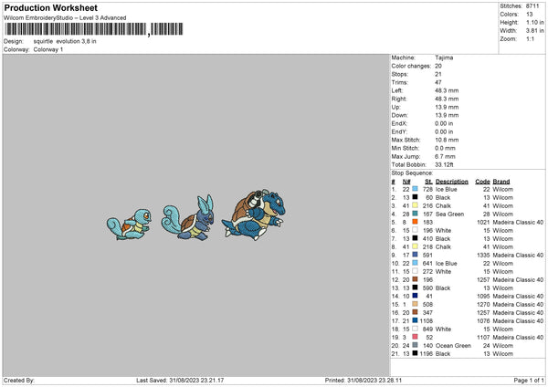This screenshot has height=387, width=548.
Task: Select the Brand column header
Action: [x=501, y=182]
